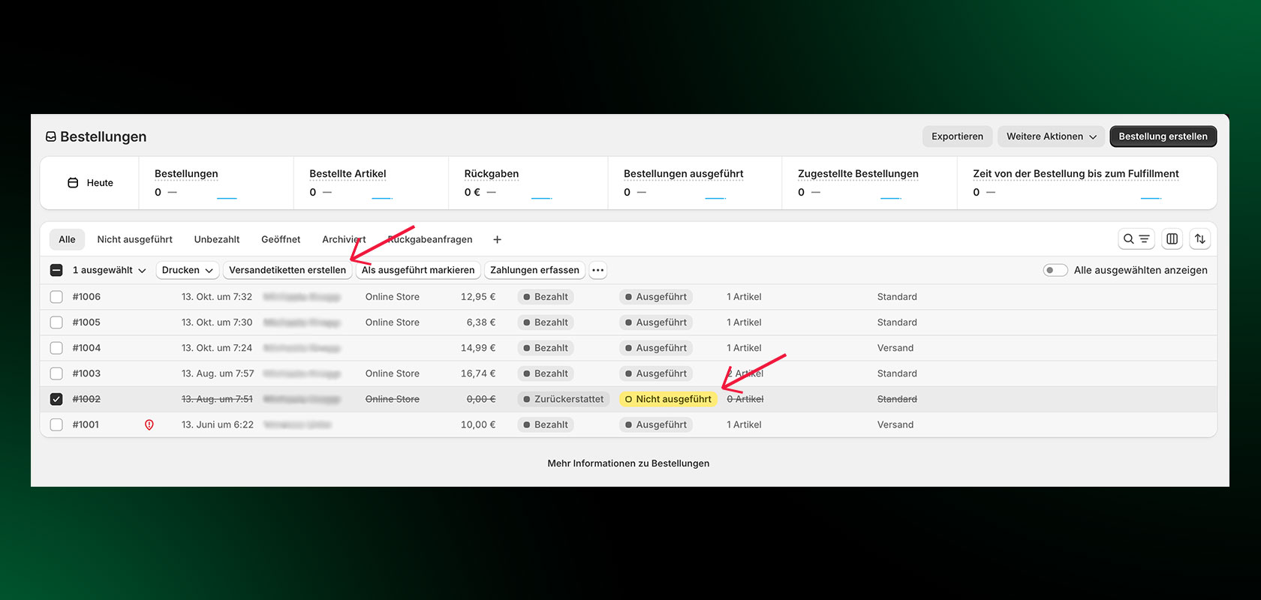Open the three-dots more bulk actions
The width and height of the screenshot is (1261, 600).
[597, 270]
